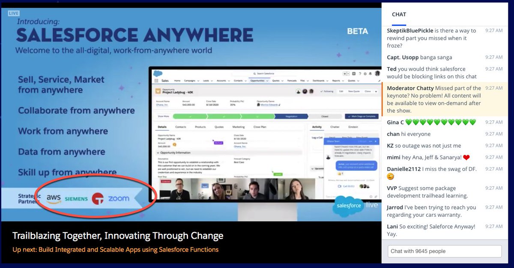Open the more actions menu in Ohana Team chat

click(371, 141)
